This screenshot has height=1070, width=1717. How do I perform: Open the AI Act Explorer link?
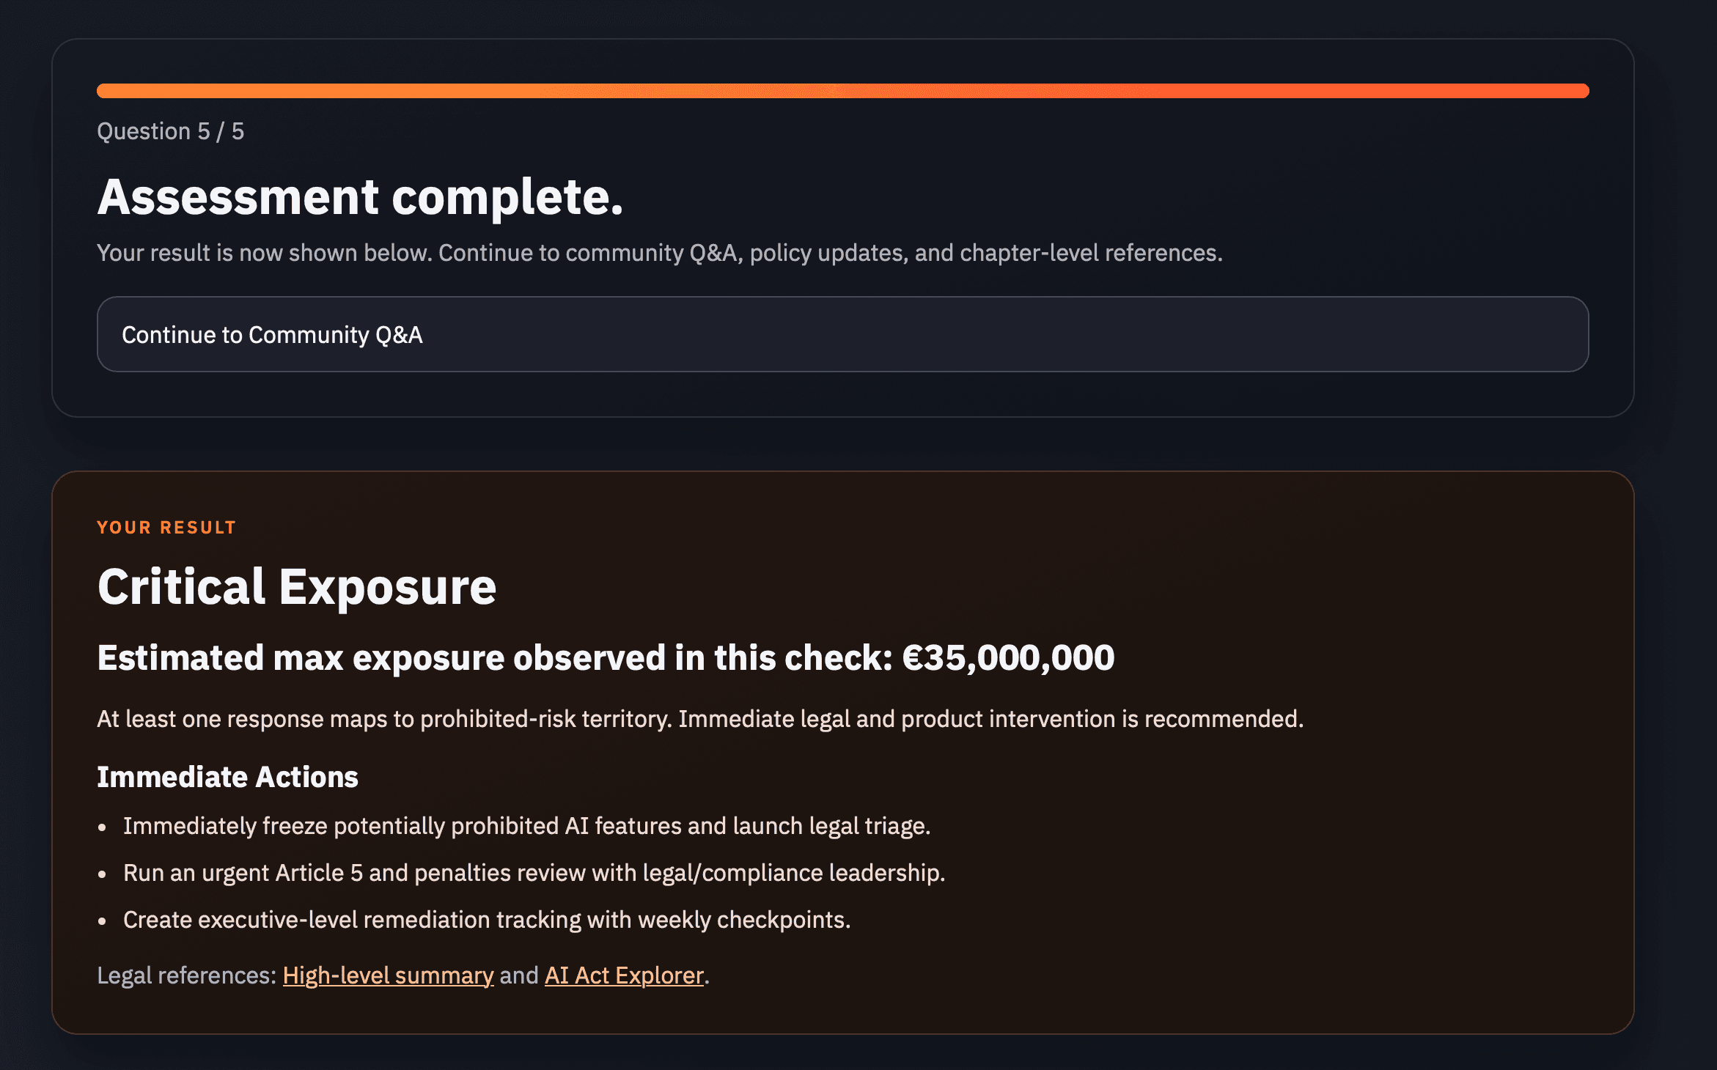[622, 975]
